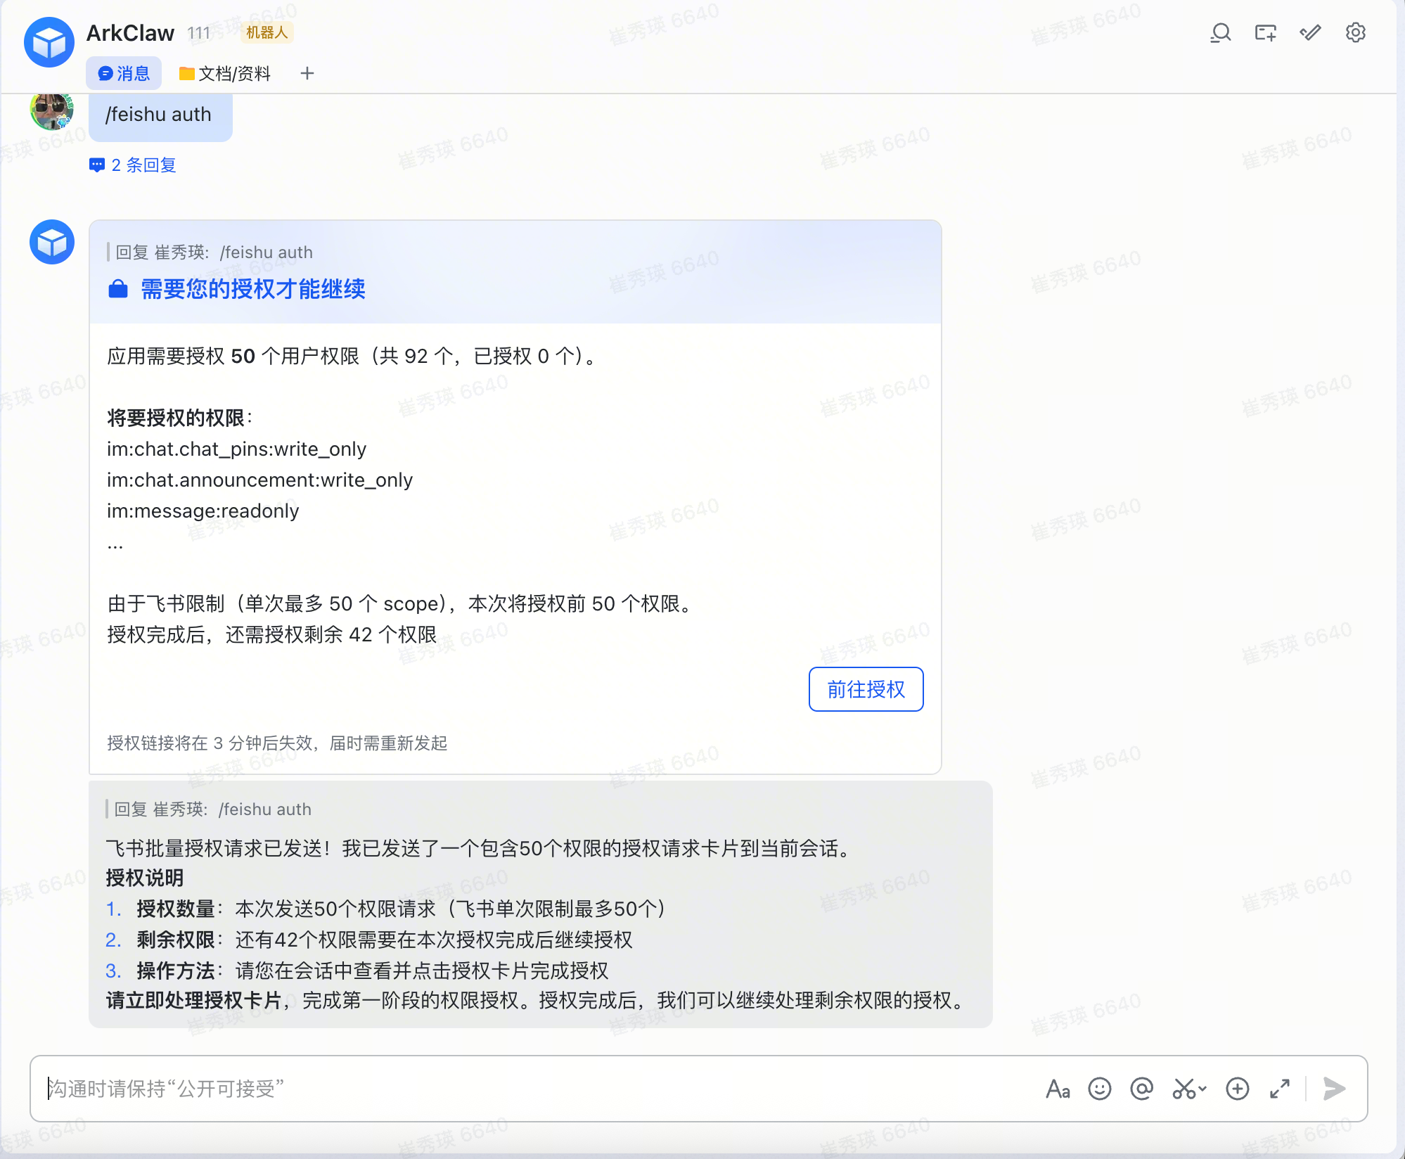The width and height of the screenshot is (1405, 1159).
Task: Click the user avatar next to /feishu auth
Action: coord(51,111)
